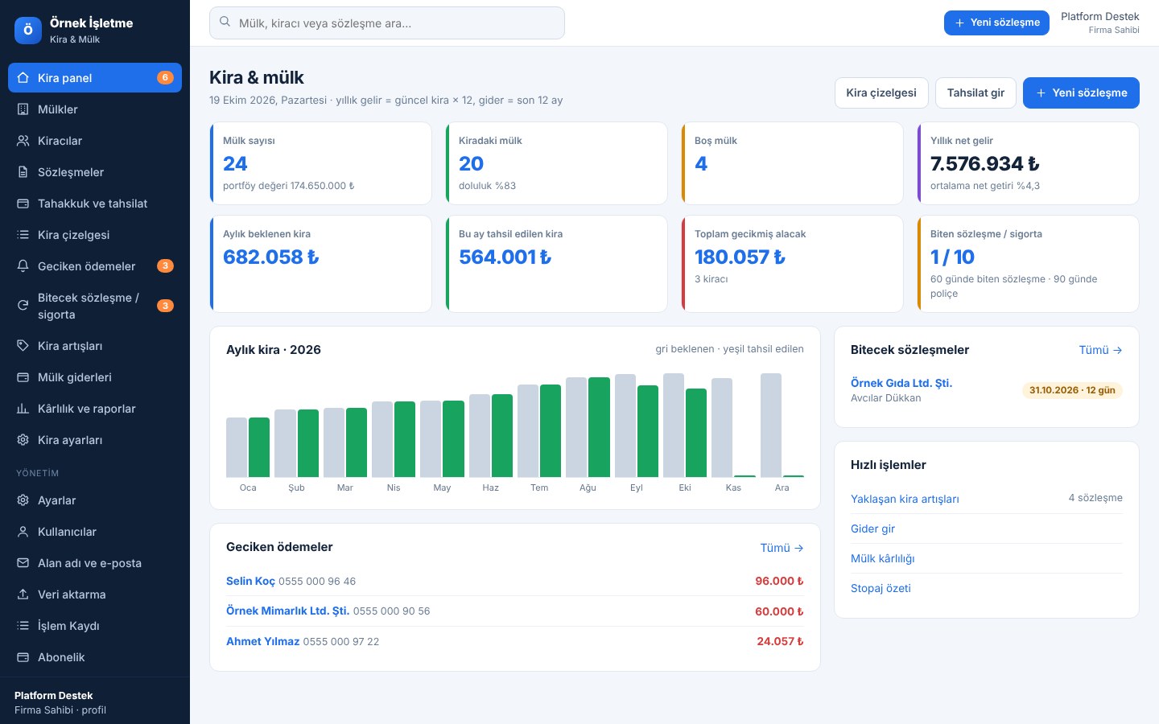Click the top bar Yeni sözleşme button

(996, 23)
